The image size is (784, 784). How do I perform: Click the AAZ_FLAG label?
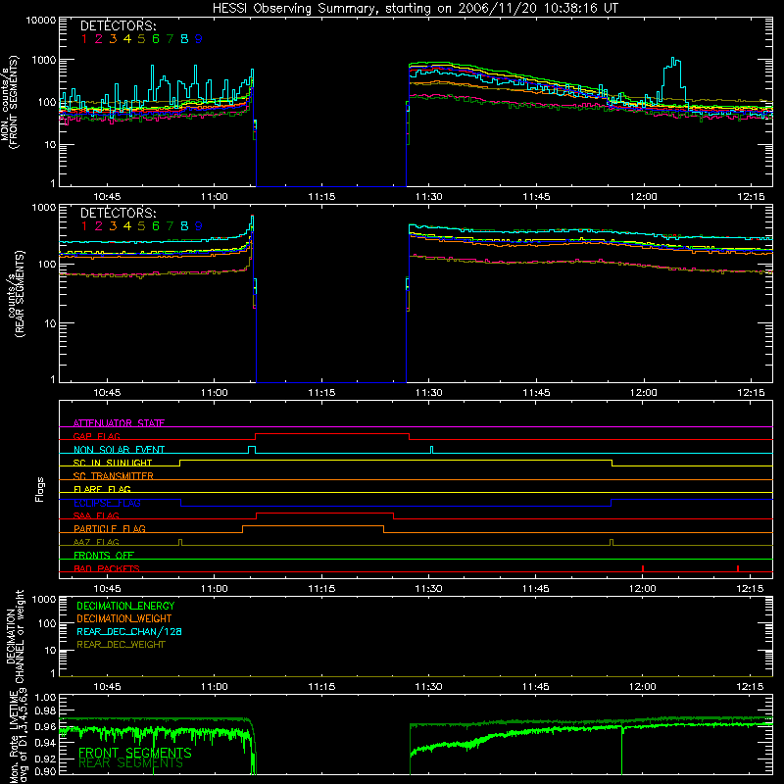pos(96,542)
